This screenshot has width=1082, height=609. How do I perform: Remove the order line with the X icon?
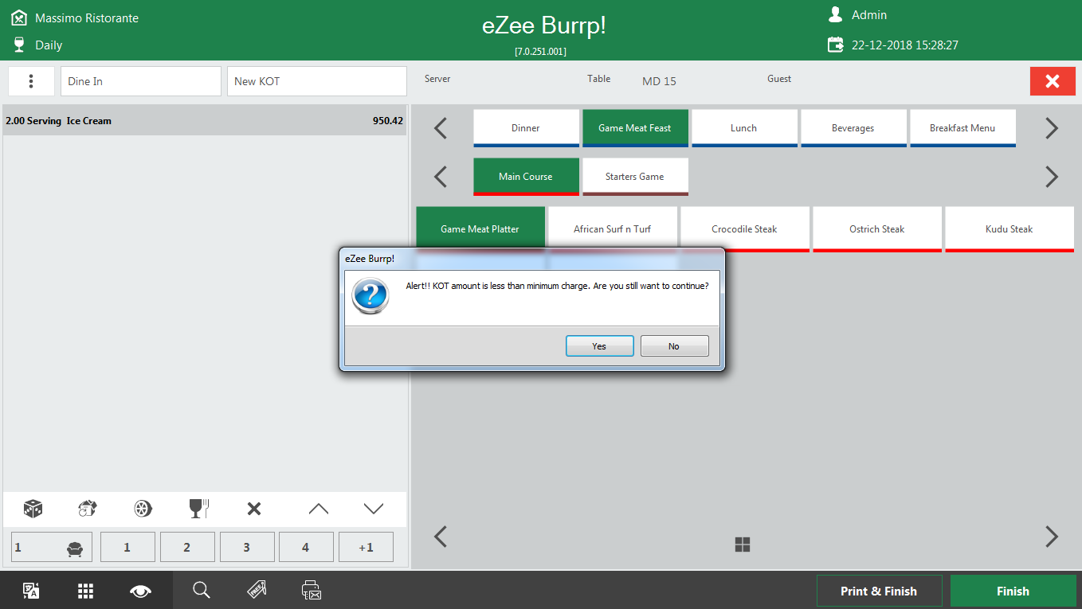(x=254, y=509)
